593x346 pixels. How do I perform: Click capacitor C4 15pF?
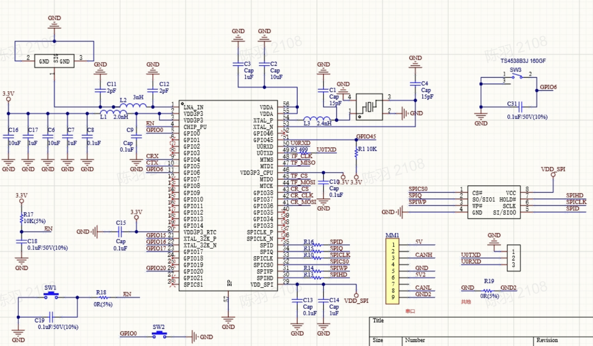click(415, 84)
